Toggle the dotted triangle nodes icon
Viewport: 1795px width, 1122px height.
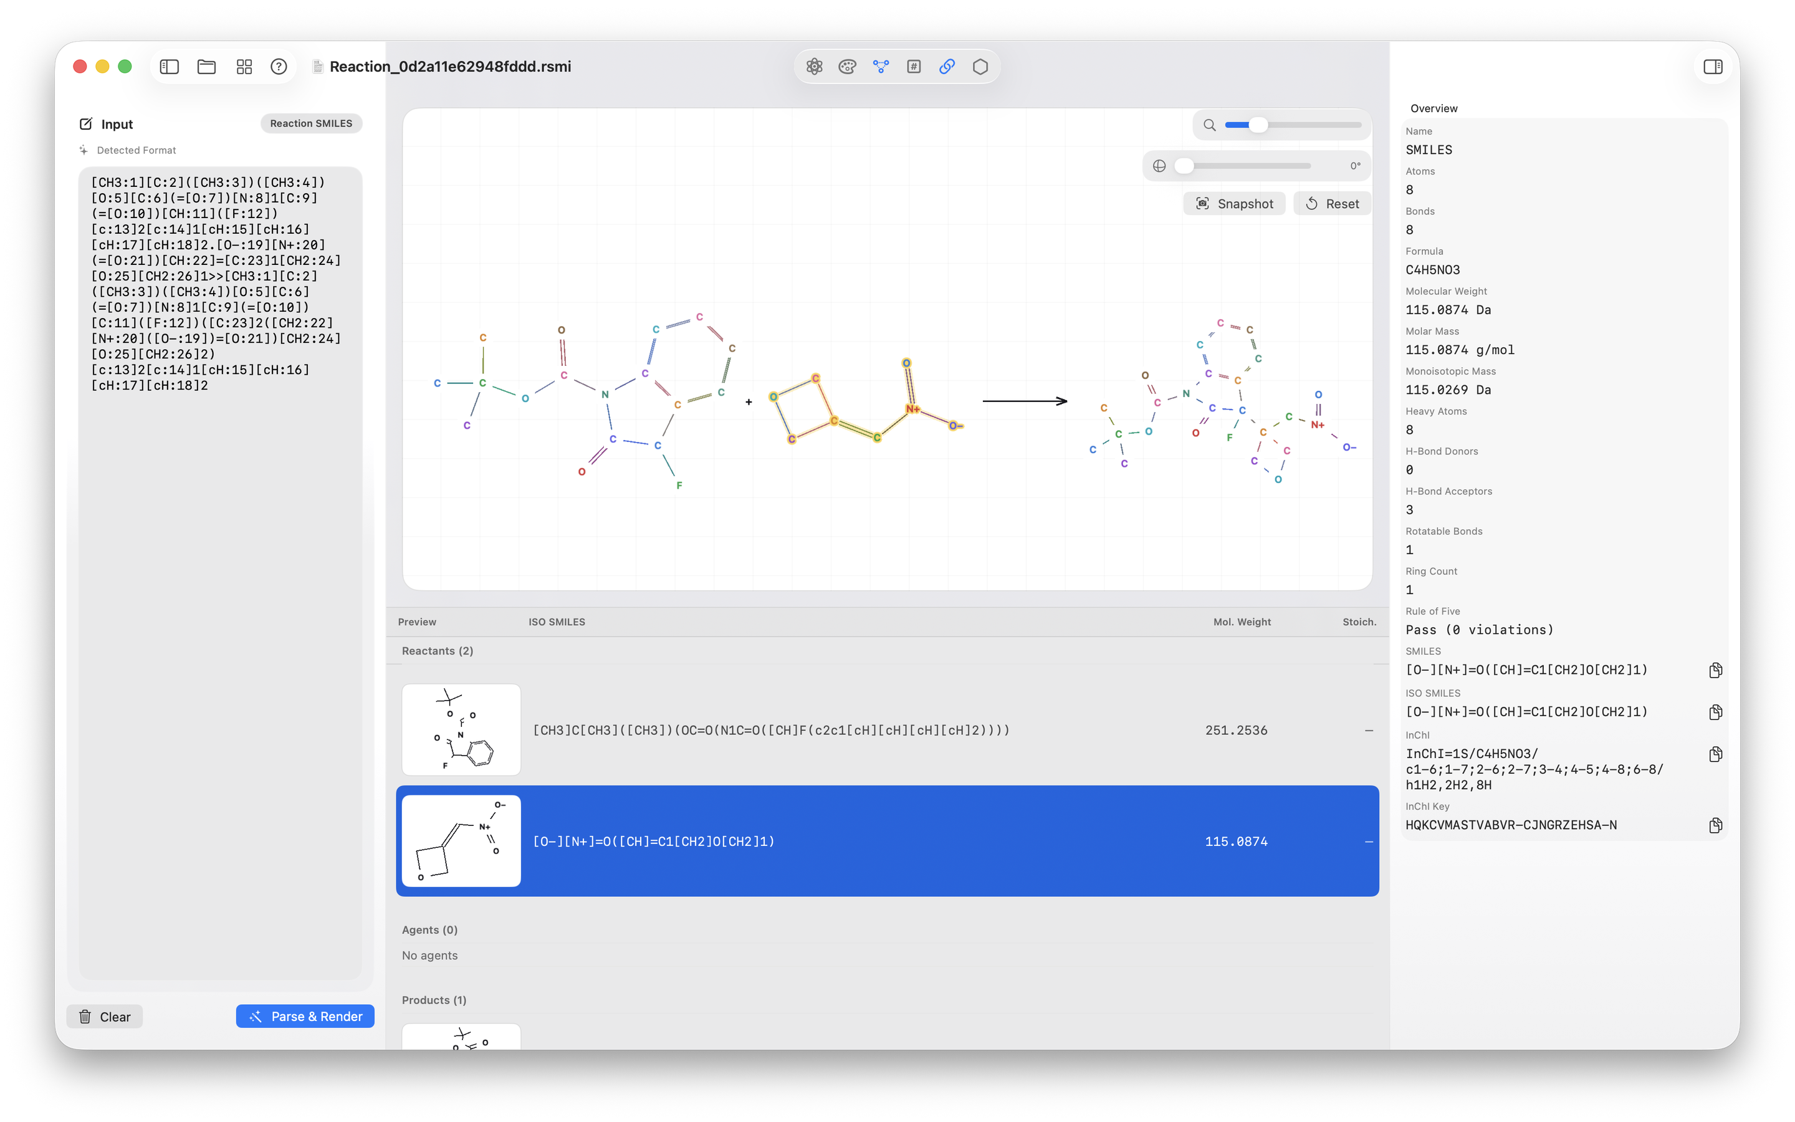pos(881,67)
